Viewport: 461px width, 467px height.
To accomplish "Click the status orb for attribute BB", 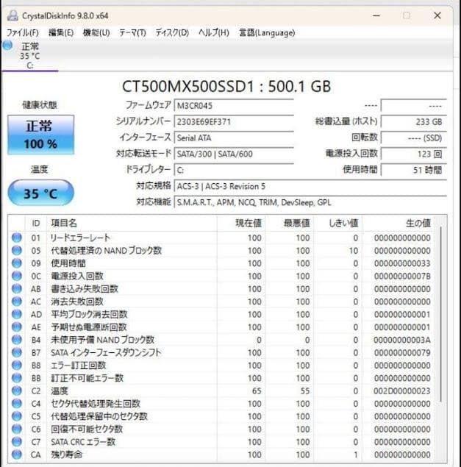I will coord(17,378).
